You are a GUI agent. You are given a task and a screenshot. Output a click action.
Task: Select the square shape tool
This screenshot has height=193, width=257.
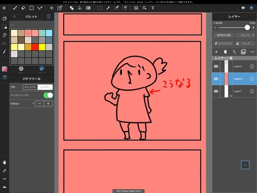pyautogui.click(x=32, y=8)
